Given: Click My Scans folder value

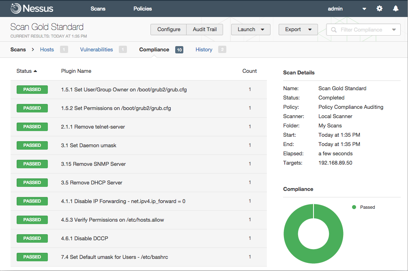Looking at the screenshot, I should click(x=330, y=126).
